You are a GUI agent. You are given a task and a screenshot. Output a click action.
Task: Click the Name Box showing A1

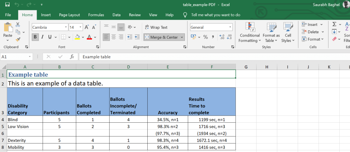[14, 57]
